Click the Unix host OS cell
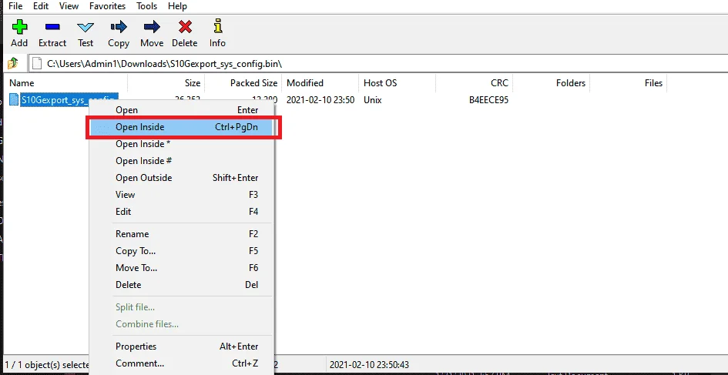Image resolution: width=728 pixels, height=375 pixels. coord(373,100)
